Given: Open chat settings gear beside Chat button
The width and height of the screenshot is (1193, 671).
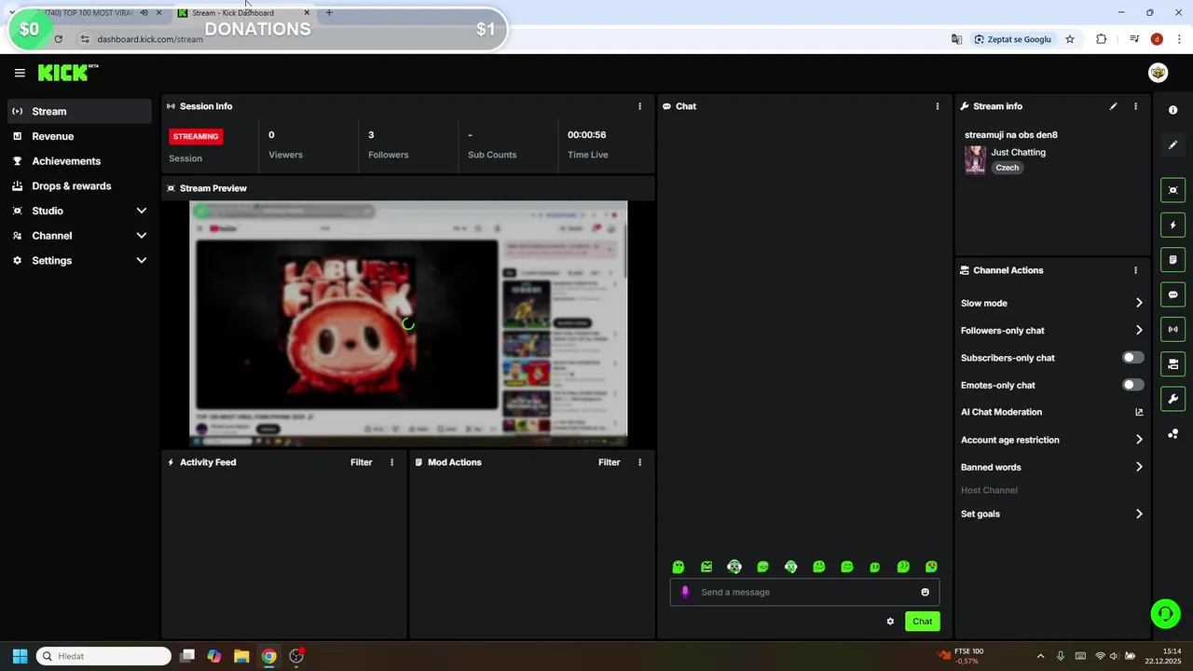Looking at the screenshot, I should (x=890, y=622).
